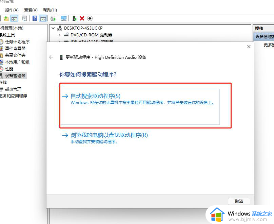The image size is (274, 224).
Task: Click the black down arrow disable device icon
Action: 90,18
